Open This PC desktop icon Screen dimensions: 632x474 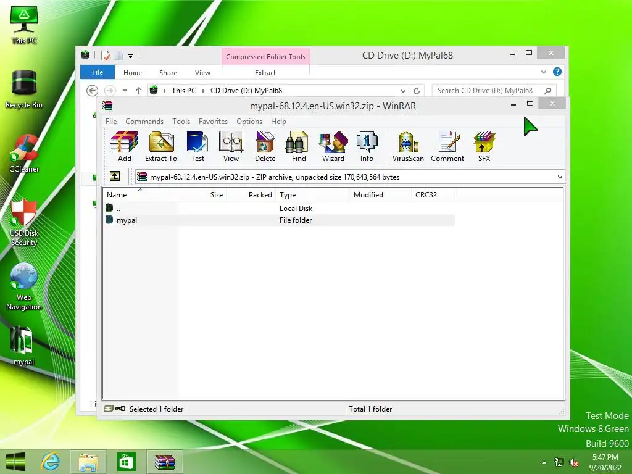pos(24,25)
